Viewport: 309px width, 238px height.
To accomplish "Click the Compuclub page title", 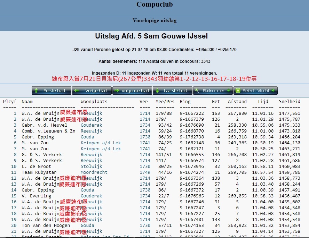I will [x=154, y=4].
